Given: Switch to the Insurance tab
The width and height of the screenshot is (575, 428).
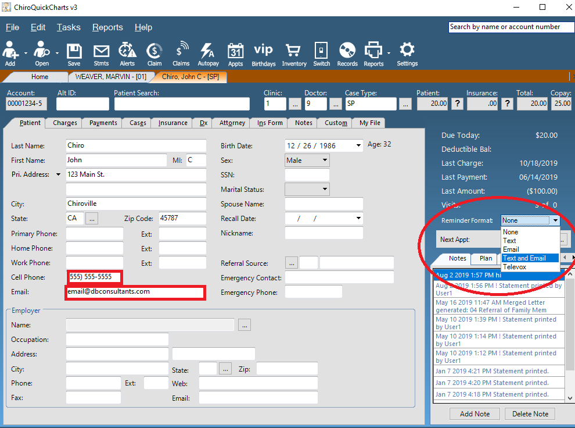Looking at the screenshot, I should tap(171, 123).
